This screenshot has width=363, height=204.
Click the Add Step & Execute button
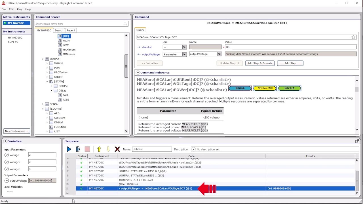click(260, 63)
